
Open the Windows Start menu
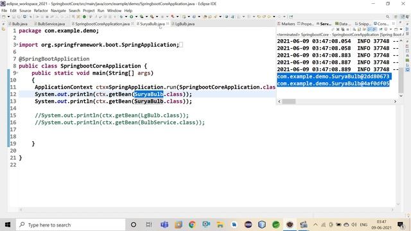[x=8, y=225]
